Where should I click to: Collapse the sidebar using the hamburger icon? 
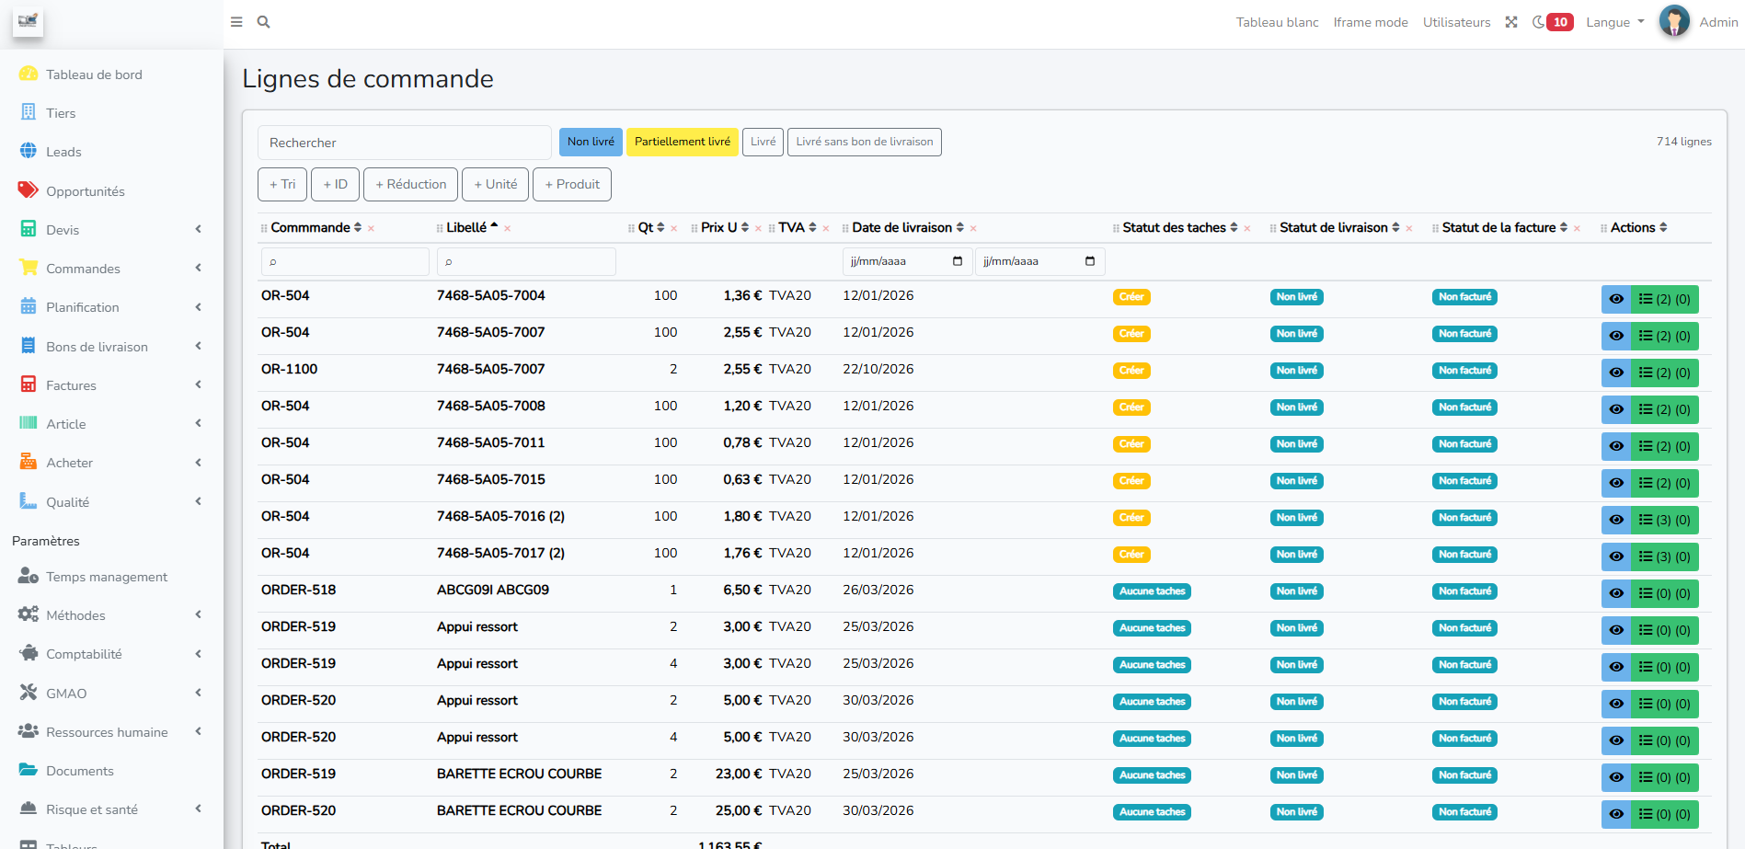[x=235, y=21]
